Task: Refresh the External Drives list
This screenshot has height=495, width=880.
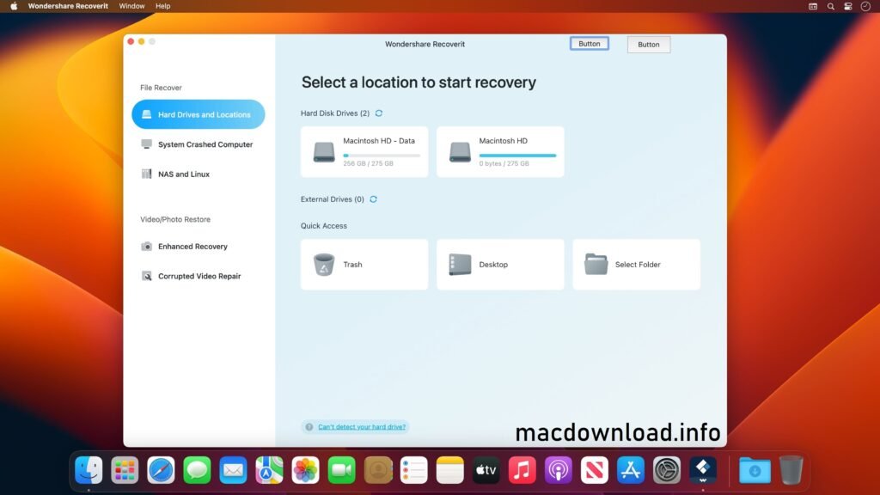Action: pos(373,199)
